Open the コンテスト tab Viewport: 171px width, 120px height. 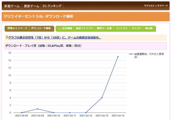pos(122,28)
